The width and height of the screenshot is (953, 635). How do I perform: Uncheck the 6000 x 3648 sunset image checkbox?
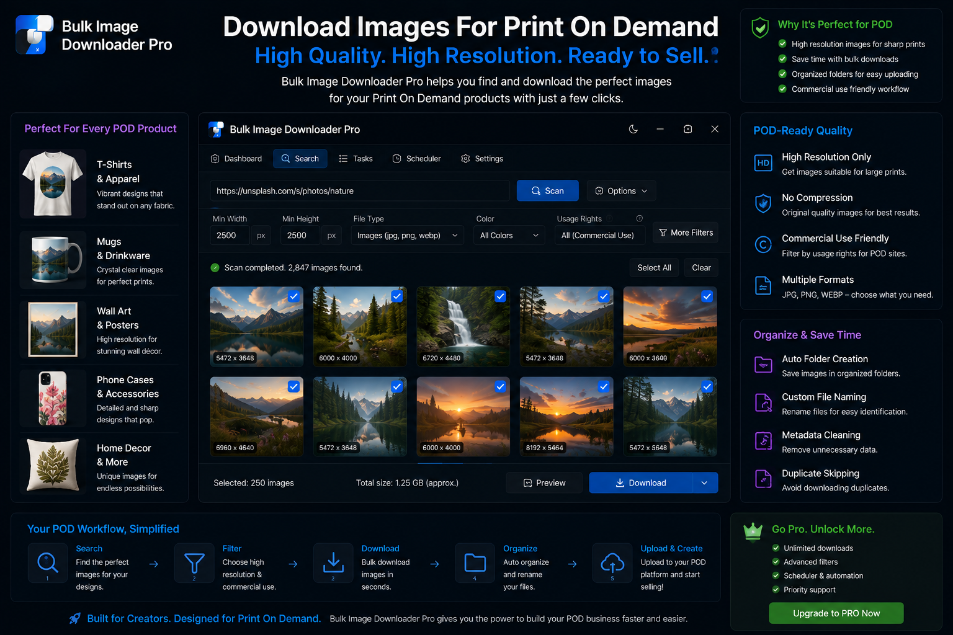707,296
